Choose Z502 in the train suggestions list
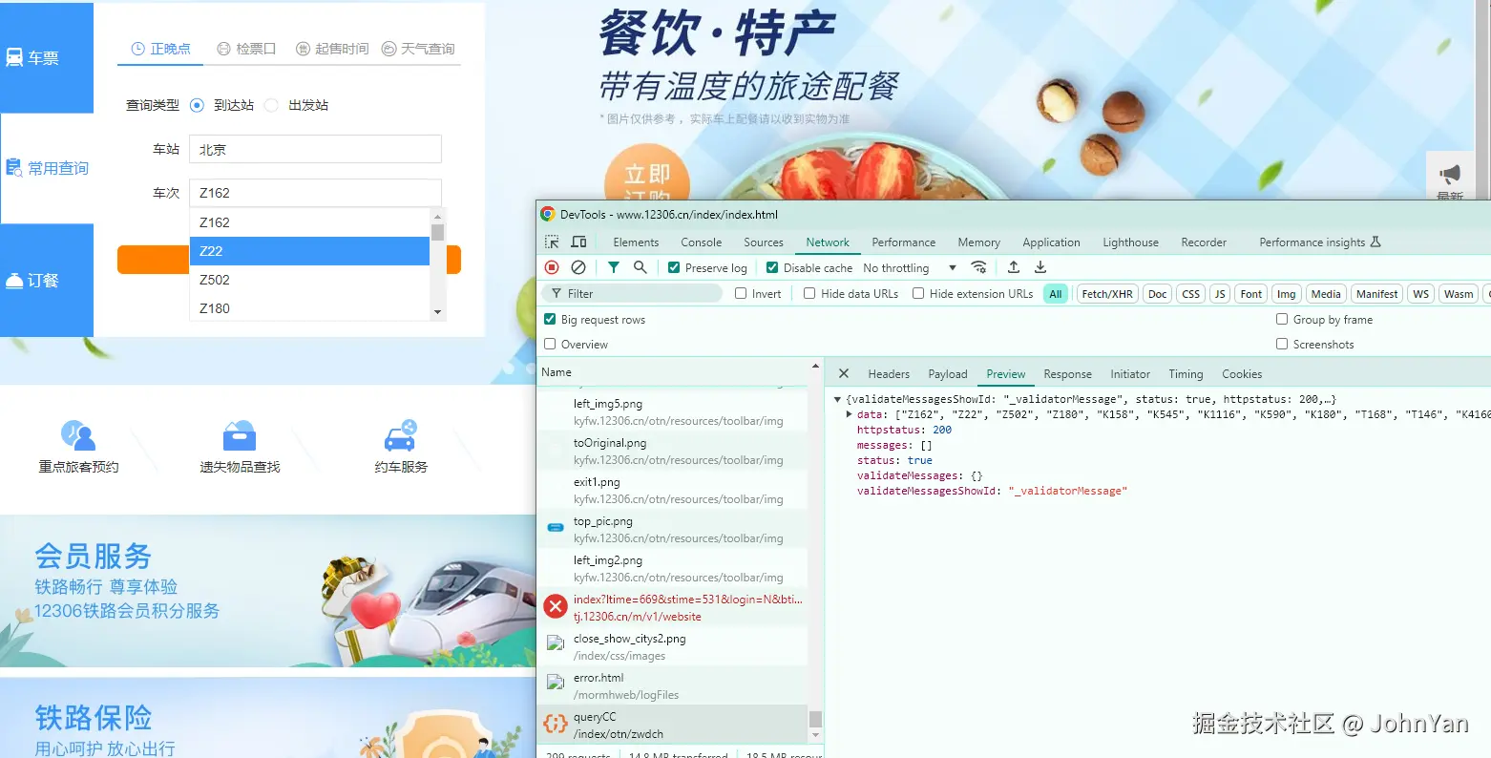The width and height of the screenshot is (1491, 758). (309, 280)
